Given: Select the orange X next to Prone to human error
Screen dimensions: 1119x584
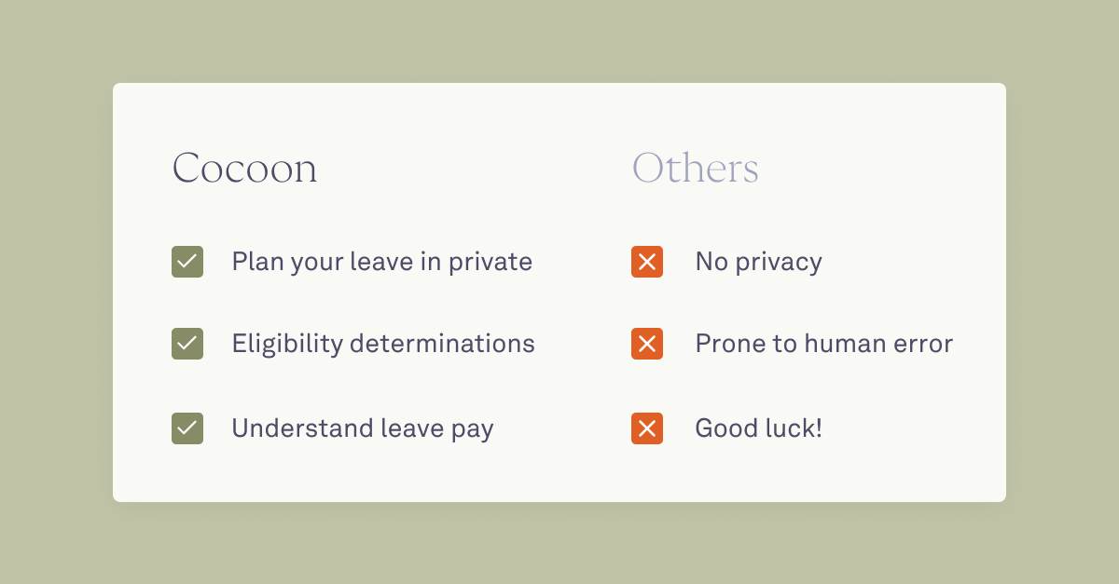Looking at the screenshot, I should click(x=647, y=345).
